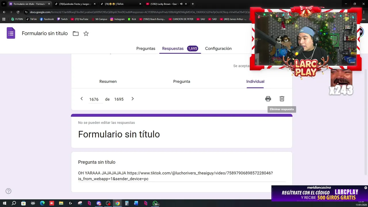This screenshot has width=368, height=207.
Task: Open Logitech G HUB from taskbar
Action: (x=70, y=203)
